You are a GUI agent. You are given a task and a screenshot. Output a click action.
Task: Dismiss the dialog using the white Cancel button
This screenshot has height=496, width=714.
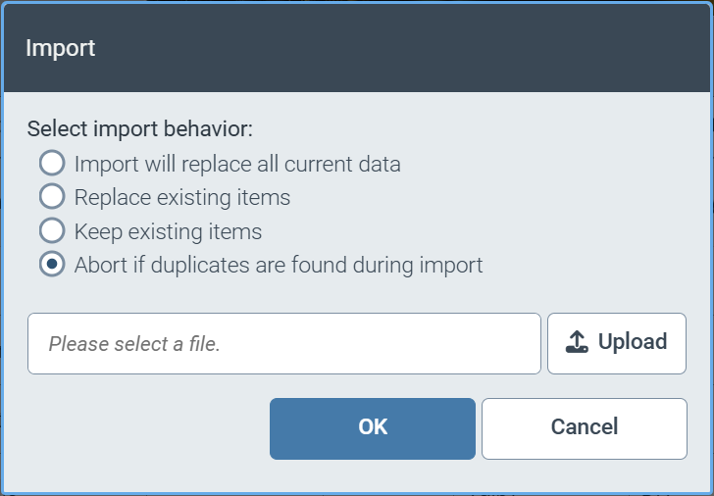(584, 427)
